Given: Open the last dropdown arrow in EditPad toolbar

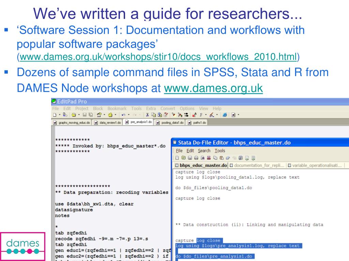Looking at the screenshot, I should click(x=238, y=115).
